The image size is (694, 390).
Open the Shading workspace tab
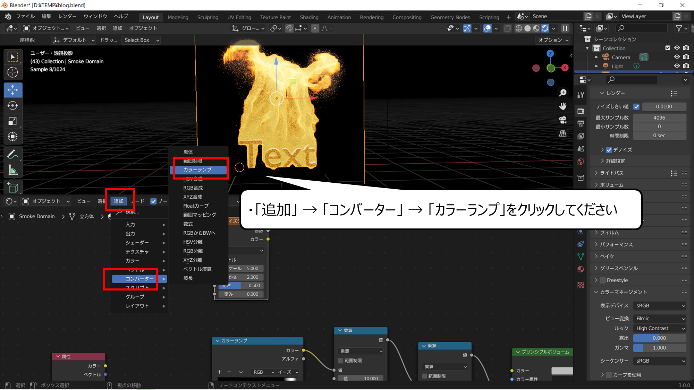(309, 17)
